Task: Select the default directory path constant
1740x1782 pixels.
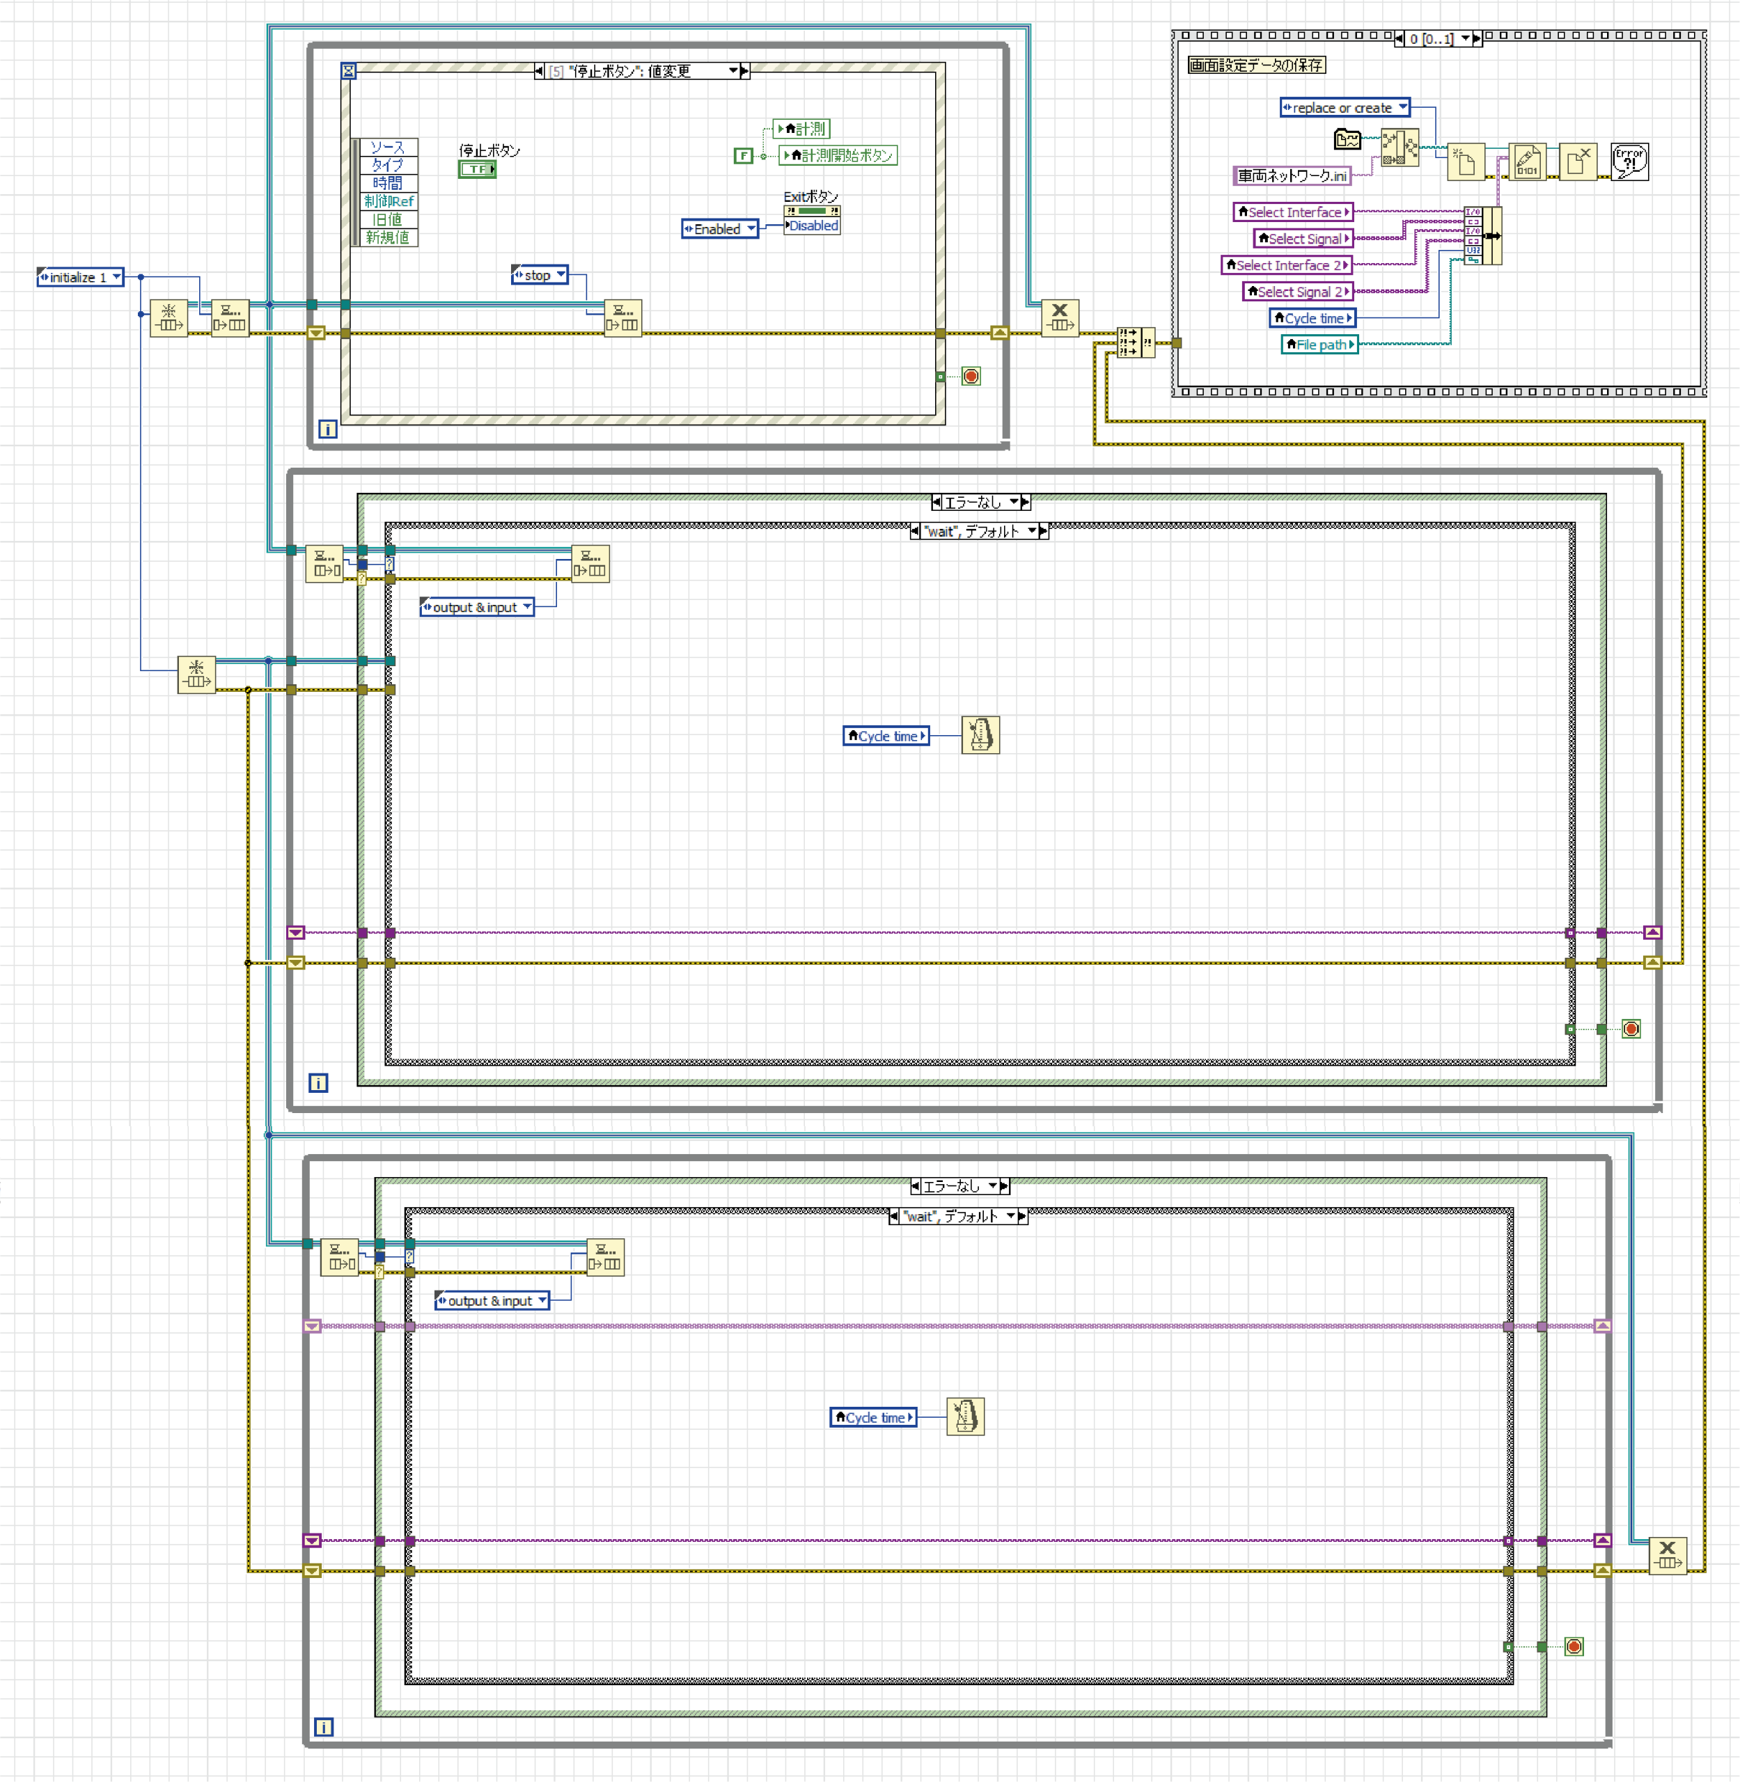Action: point(1347,140)
